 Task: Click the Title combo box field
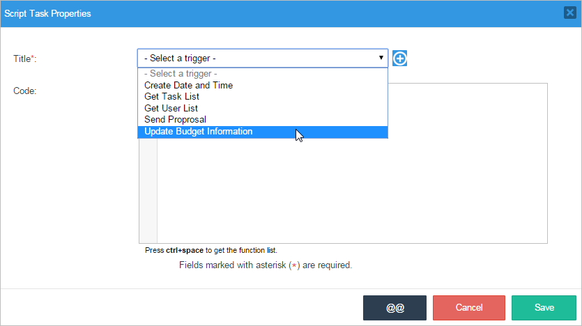pyautogui.click(x=258, y=59)
